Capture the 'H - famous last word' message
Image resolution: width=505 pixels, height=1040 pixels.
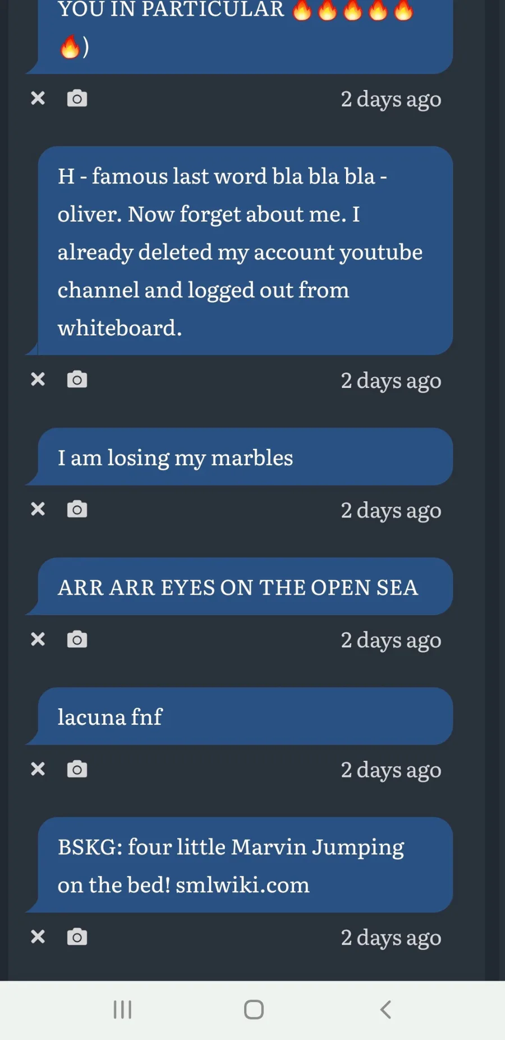pyautogui.click(x=77, y=380)
